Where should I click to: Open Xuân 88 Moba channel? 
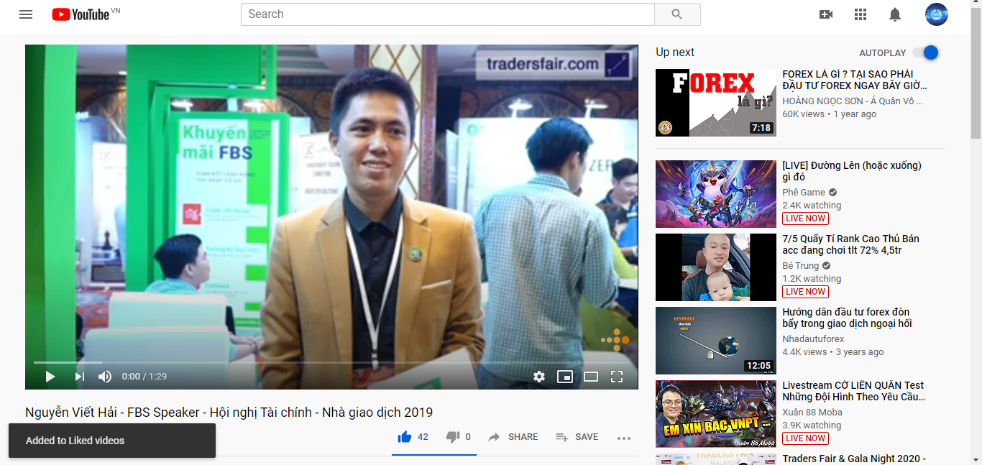812,412
